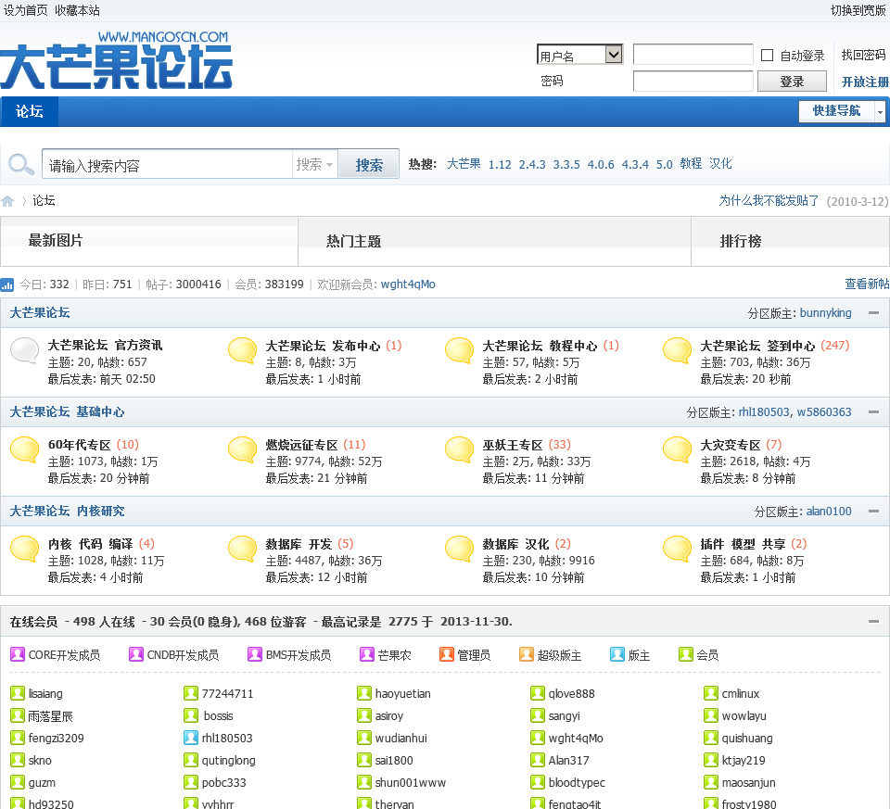Switch to the 最新图片 tab
The image size is (890, 809).
click(x=56, y=241)
